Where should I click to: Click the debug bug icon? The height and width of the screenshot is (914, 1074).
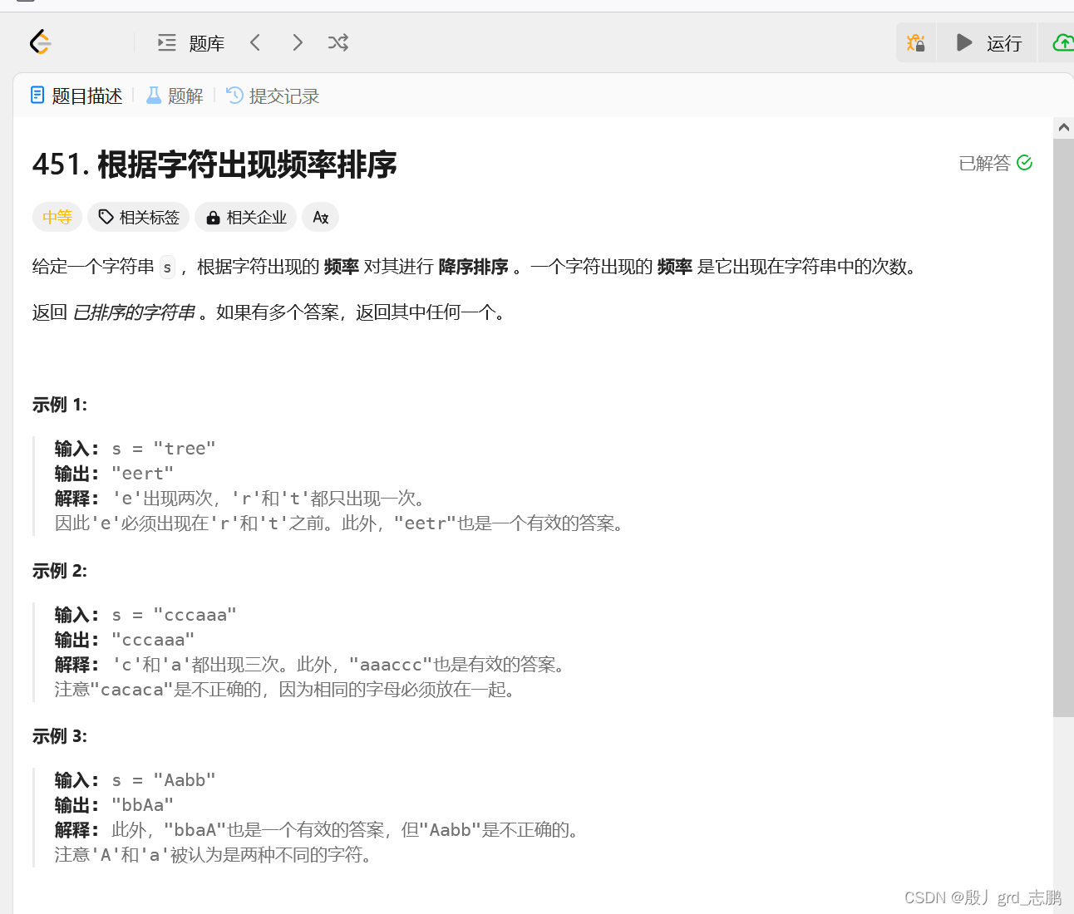(916, 43)
